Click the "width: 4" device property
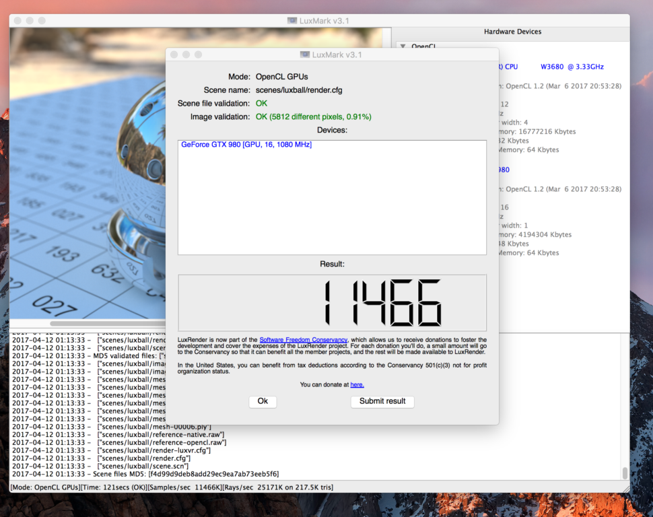The width and height of the screenshot is (653, 517). tap(514, 123)
